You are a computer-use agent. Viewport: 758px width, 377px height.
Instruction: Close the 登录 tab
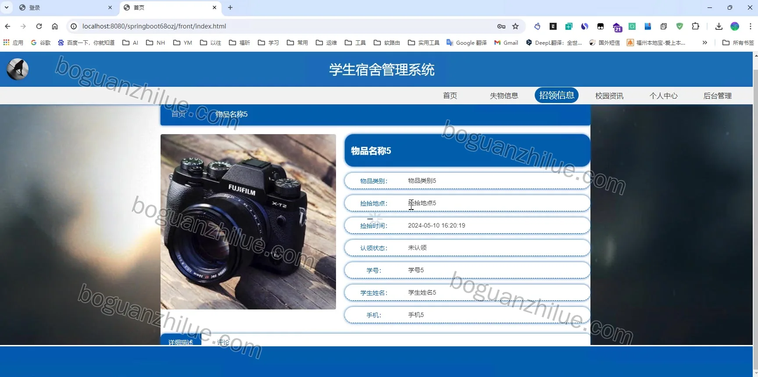pos(110,7)
